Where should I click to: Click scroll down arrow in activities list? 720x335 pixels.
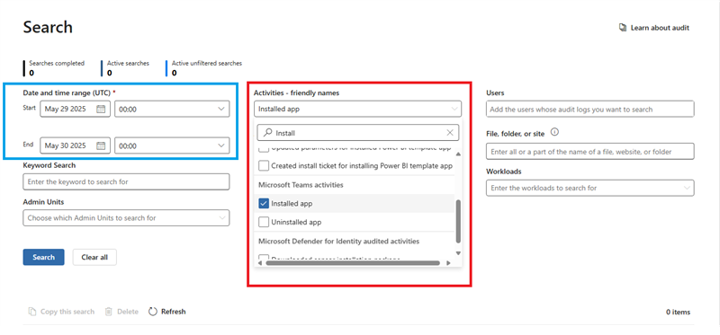458,253
